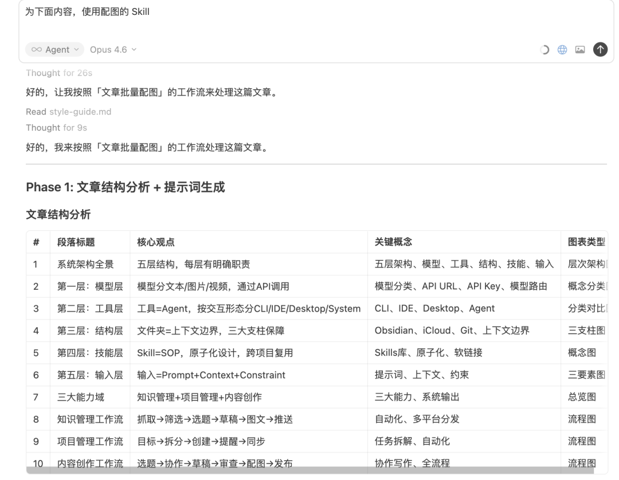Select the 知识管理工作流 table row
The width and height of the screenshot is (619, 480).
(x=90, y=419)
